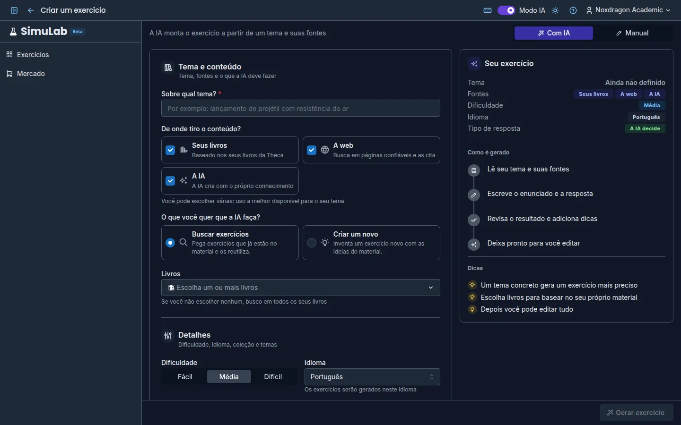The height and width of the screenshot is (425, 681).
Task: Switch to the Com IA tab
Action: [554, 33]
